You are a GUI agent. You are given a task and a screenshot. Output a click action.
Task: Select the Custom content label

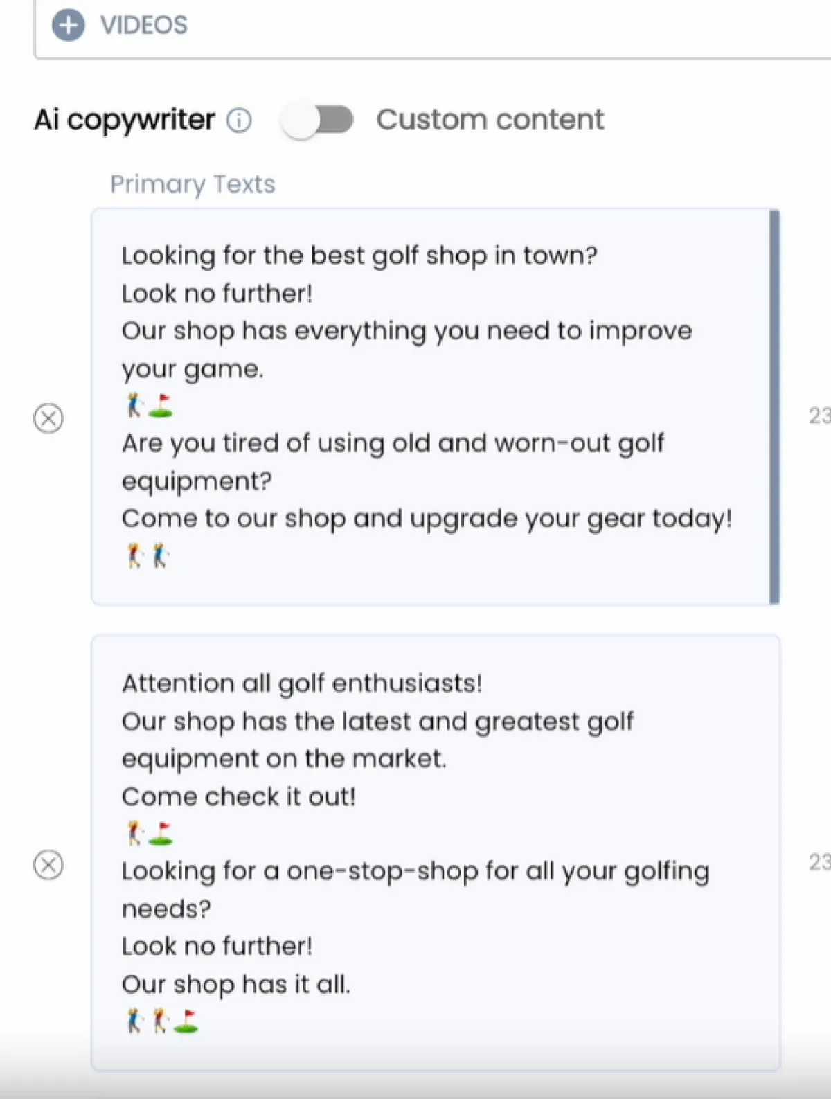coord(490,120)
